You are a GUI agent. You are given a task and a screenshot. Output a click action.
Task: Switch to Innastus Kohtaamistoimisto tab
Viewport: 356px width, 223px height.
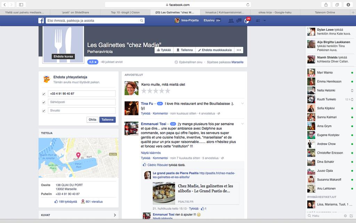(225, 13)
